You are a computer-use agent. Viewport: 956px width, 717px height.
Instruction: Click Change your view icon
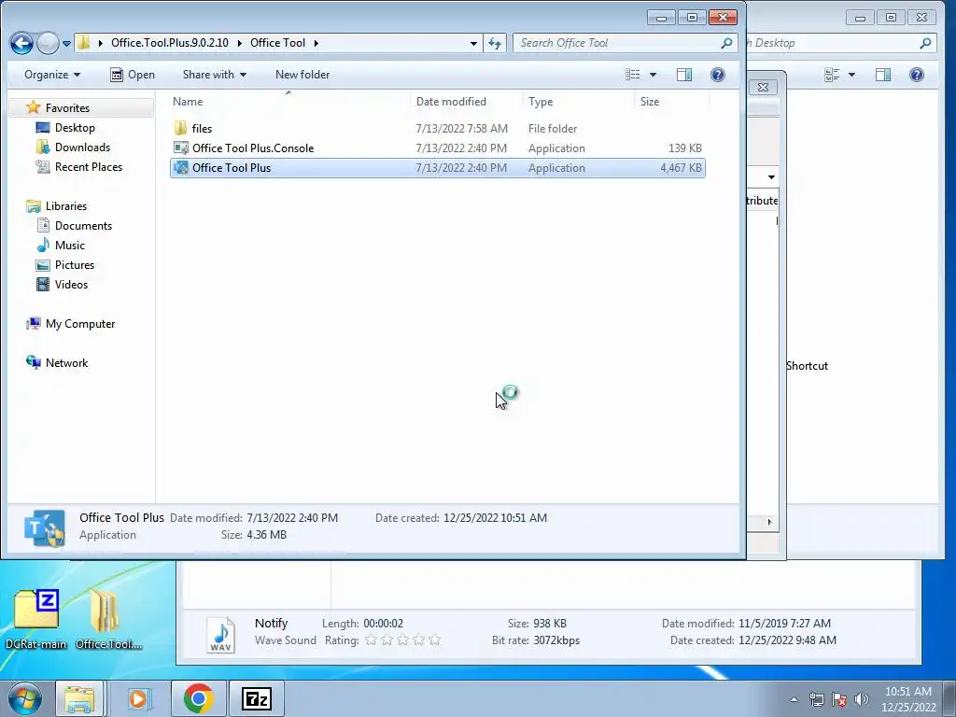tap(633, 75)
